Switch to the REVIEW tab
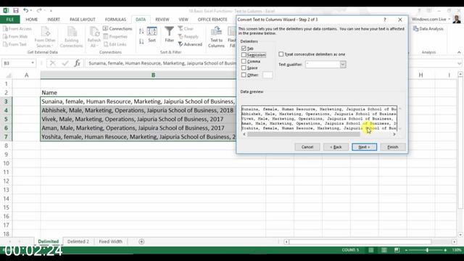 point(162,20)
